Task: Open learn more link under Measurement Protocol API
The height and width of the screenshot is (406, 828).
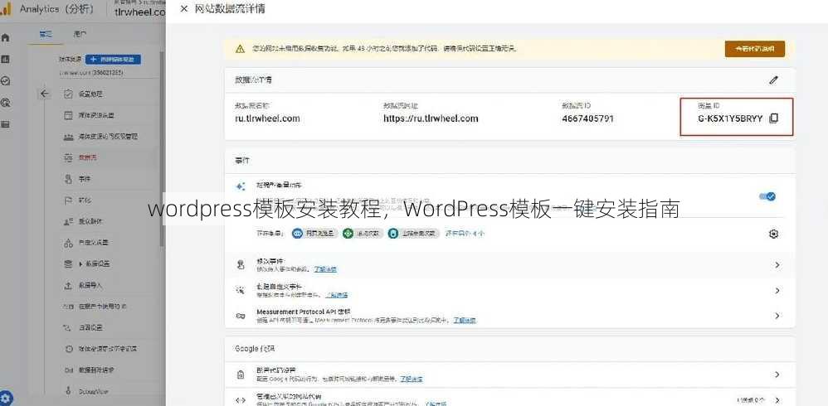Action: [465, 320]
